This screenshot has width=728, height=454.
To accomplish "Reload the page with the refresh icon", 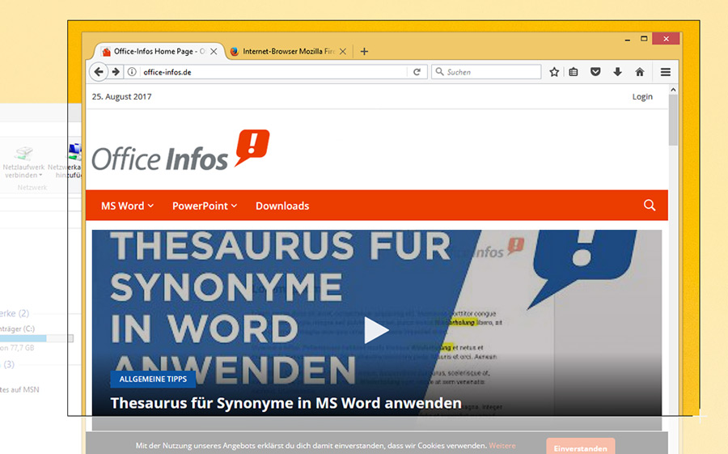I will pos(417,72).
